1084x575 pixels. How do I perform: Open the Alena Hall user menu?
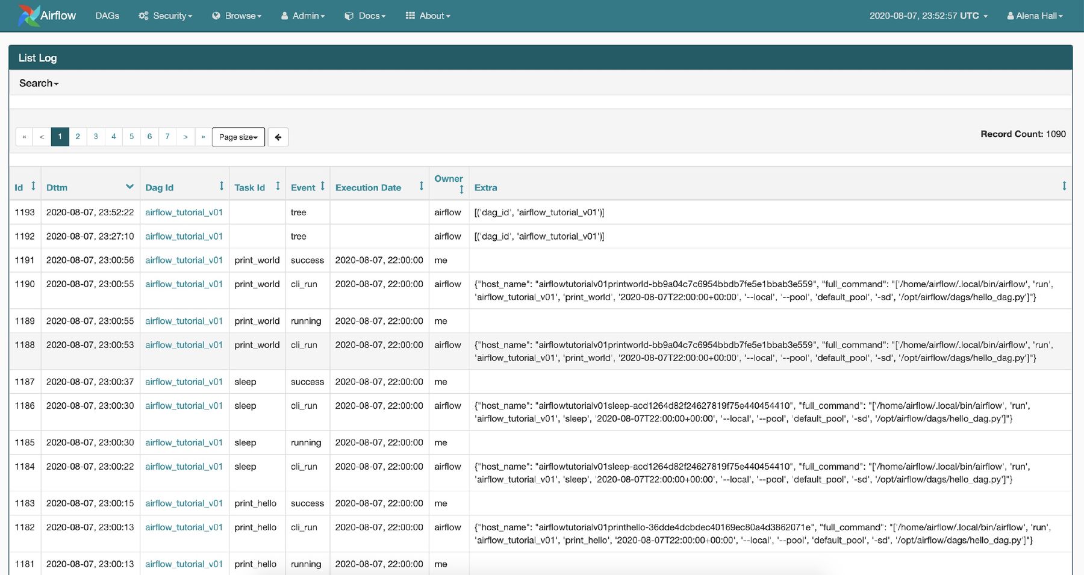(1035, 16)
